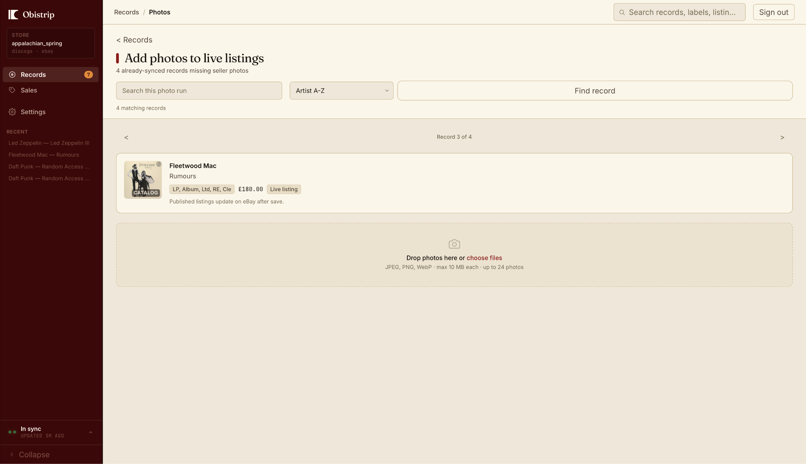Viewport: 806px width, 464px height.
Task: Select the Records menu label in sidebar
Action: tap(33, 75)
